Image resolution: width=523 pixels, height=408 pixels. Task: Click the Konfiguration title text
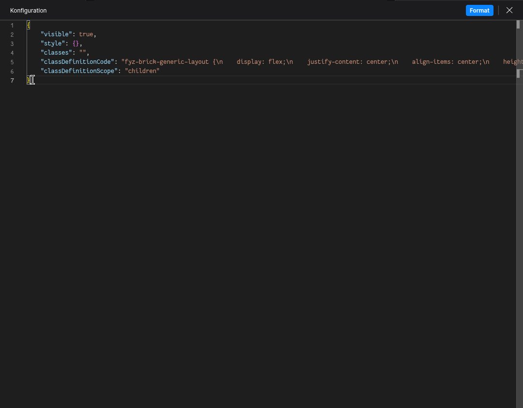click(28, 10)
